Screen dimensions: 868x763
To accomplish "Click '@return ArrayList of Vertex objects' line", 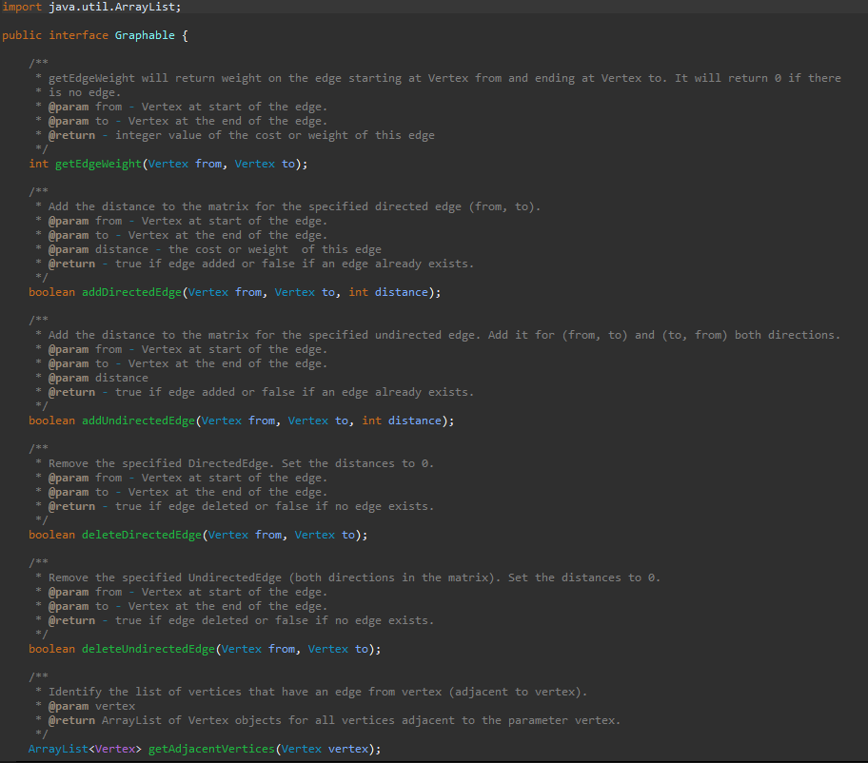I will point(334,720).
